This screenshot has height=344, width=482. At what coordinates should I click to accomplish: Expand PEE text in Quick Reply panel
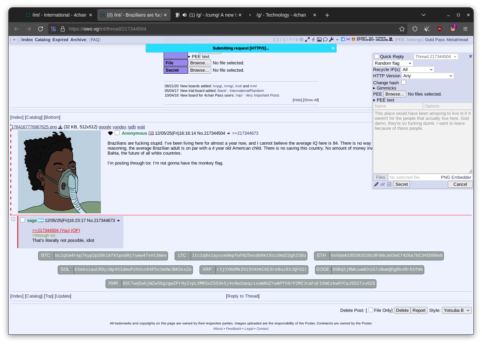384,100
